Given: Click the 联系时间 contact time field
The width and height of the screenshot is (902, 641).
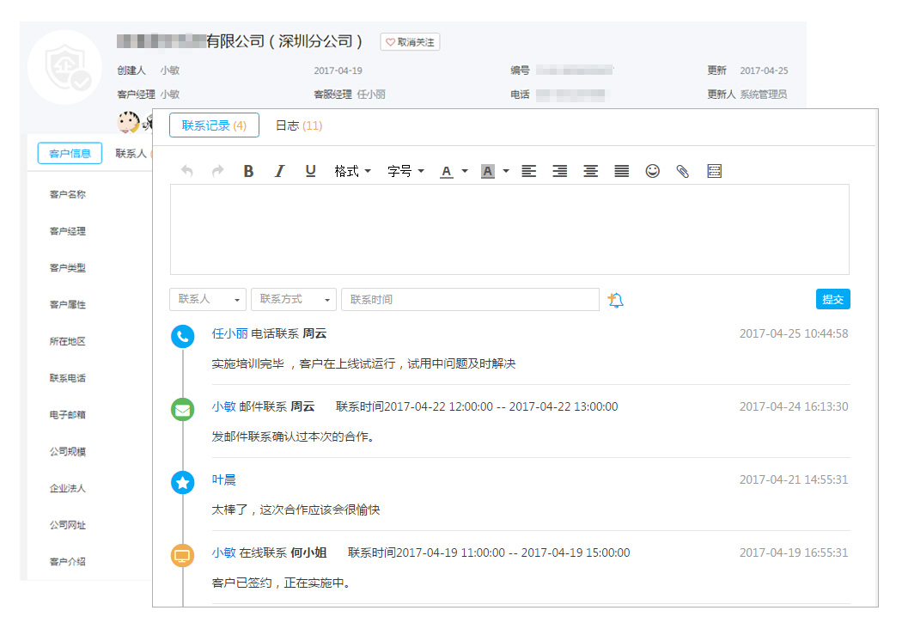Looking at the screenshot, I should (470, 299).
